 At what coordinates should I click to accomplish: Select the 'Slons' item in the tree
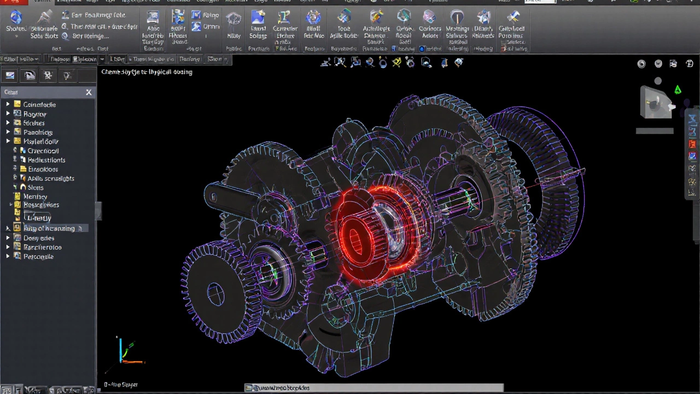click(x=35, y=188)
